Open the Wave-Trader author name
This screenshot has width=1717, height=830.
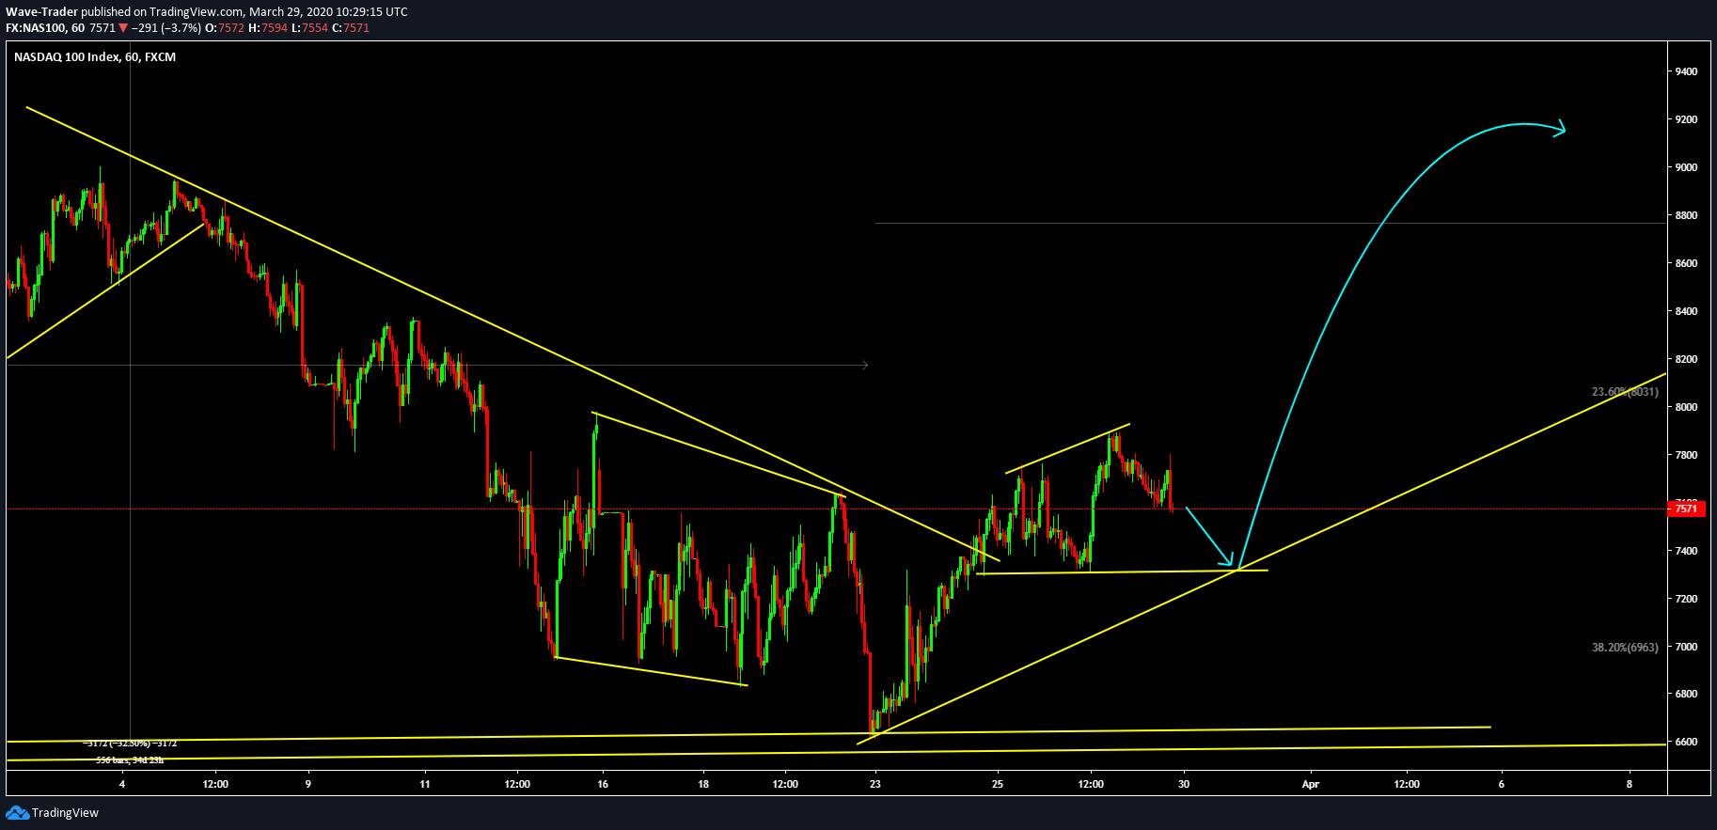(x=41, y=12)
